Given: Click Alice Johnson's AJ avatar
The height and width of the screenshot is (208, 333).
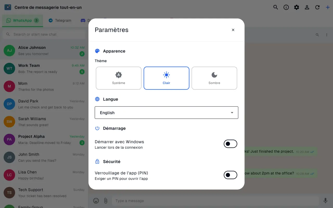Looking at the screenshot, I should click(x=9, y=50).
